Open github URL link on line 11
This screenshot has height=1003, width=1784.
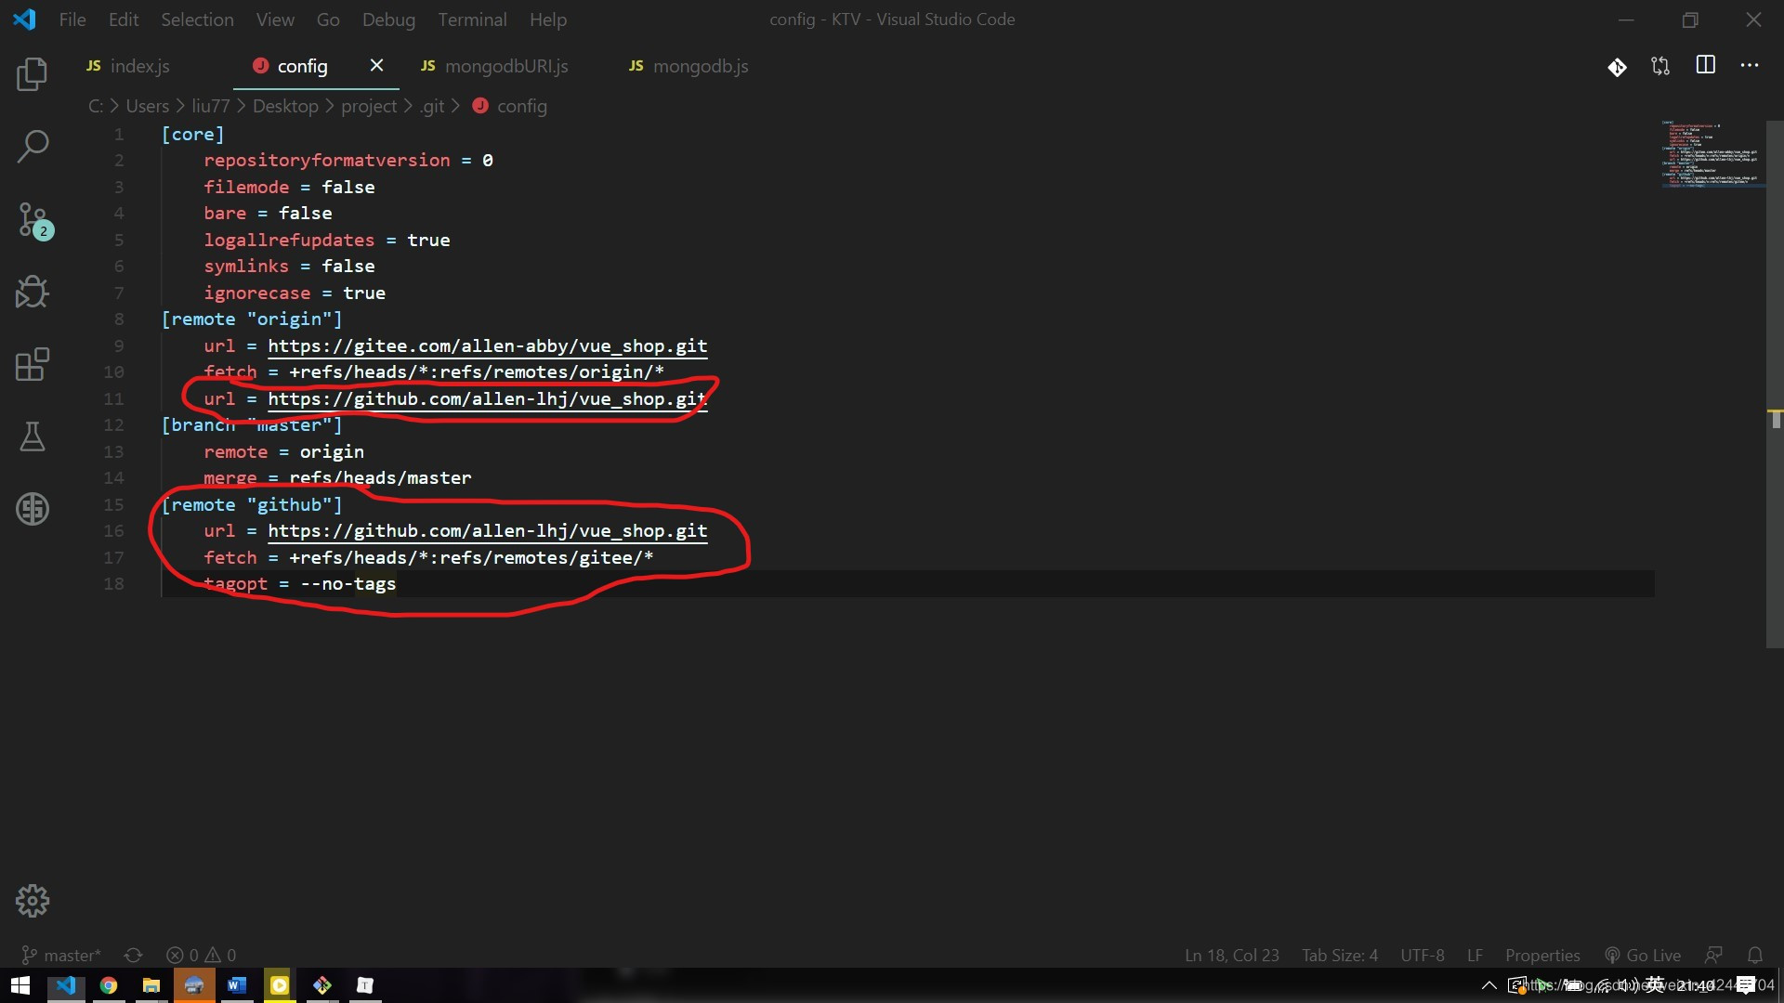coord(487,398)
